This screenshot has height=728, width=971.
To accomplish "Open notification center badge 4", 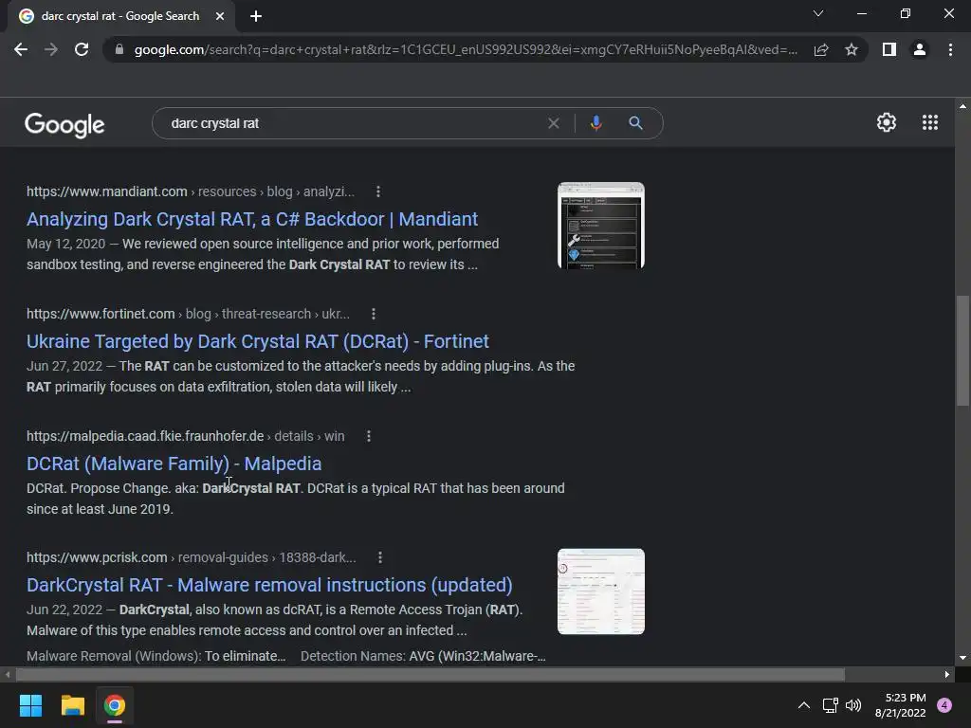I will 944,705.
